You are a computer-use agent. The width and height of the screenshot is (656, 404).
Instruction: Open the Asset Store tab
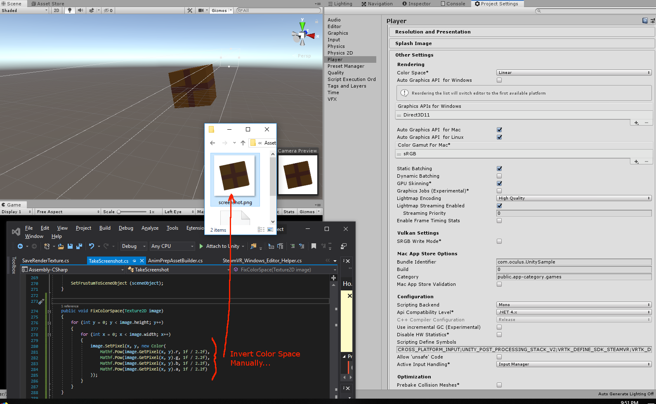click(x=48, y=4)
